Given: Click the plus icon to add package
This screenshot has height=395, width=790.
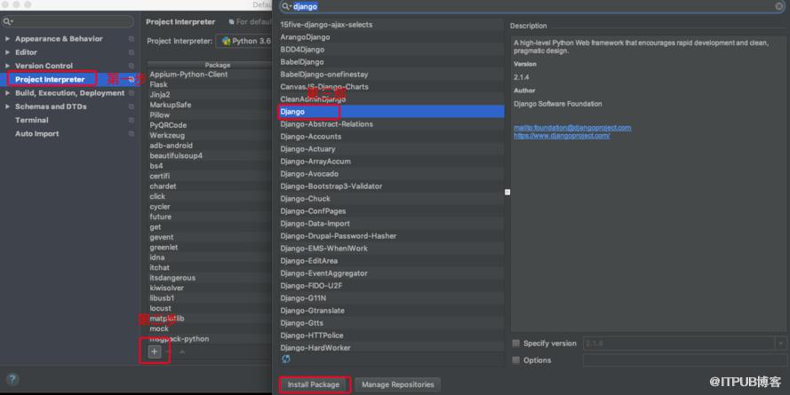Looking at the screenshot, I should [154, 352].
